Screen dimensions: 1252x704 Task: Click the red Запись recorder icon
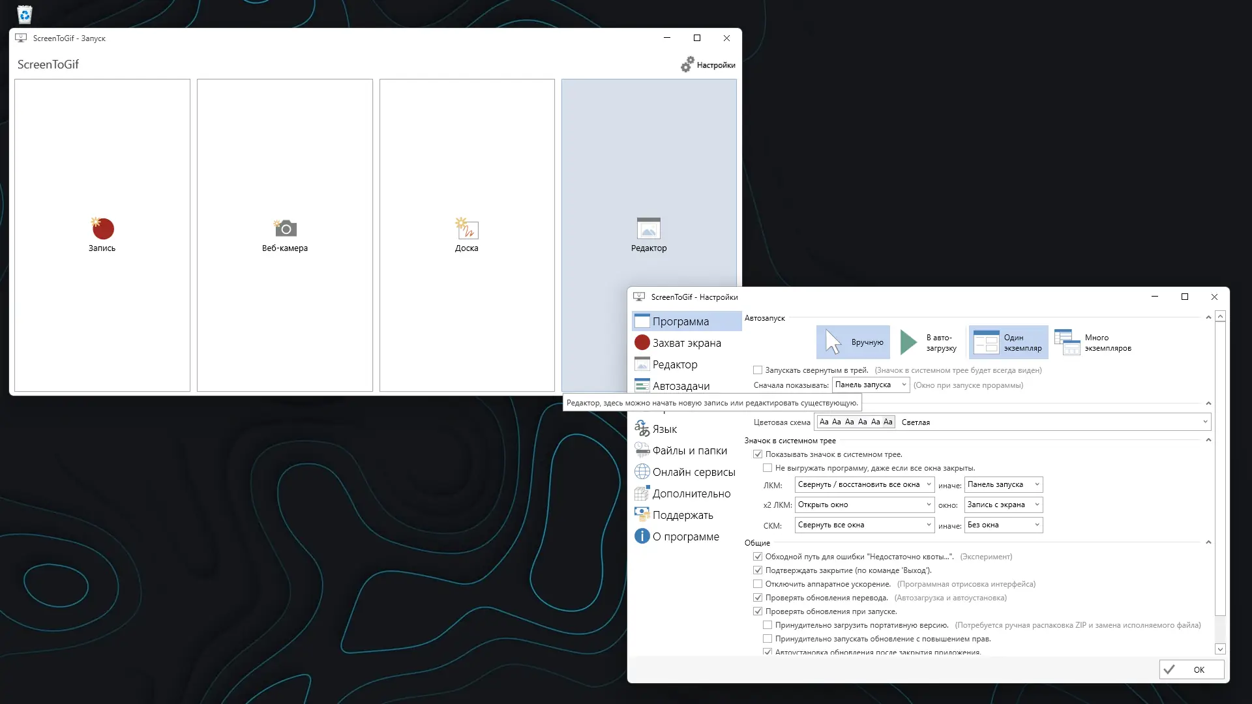click(x=102, y=228)
